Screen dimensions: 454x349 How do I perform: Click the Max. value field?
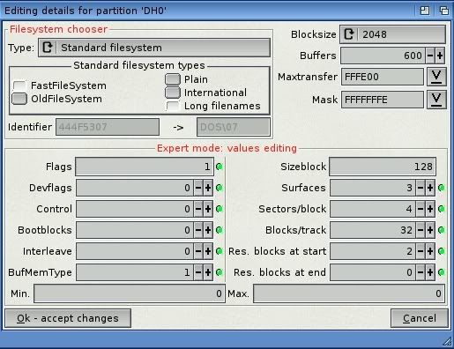click(x=349, y=293)
